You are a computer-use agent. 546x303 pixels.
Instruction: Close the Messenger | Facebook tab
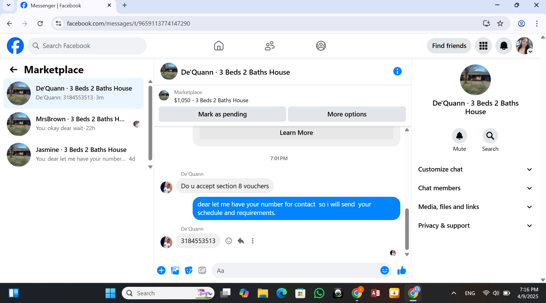(x=109, y=5)
